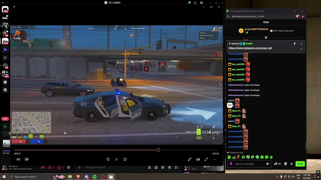
Task: Switch the player to mini view
Action: [x=198, y=159]
